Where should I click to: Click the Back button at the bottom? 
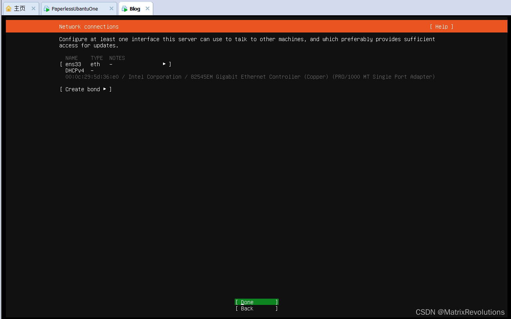coord(256,308)
